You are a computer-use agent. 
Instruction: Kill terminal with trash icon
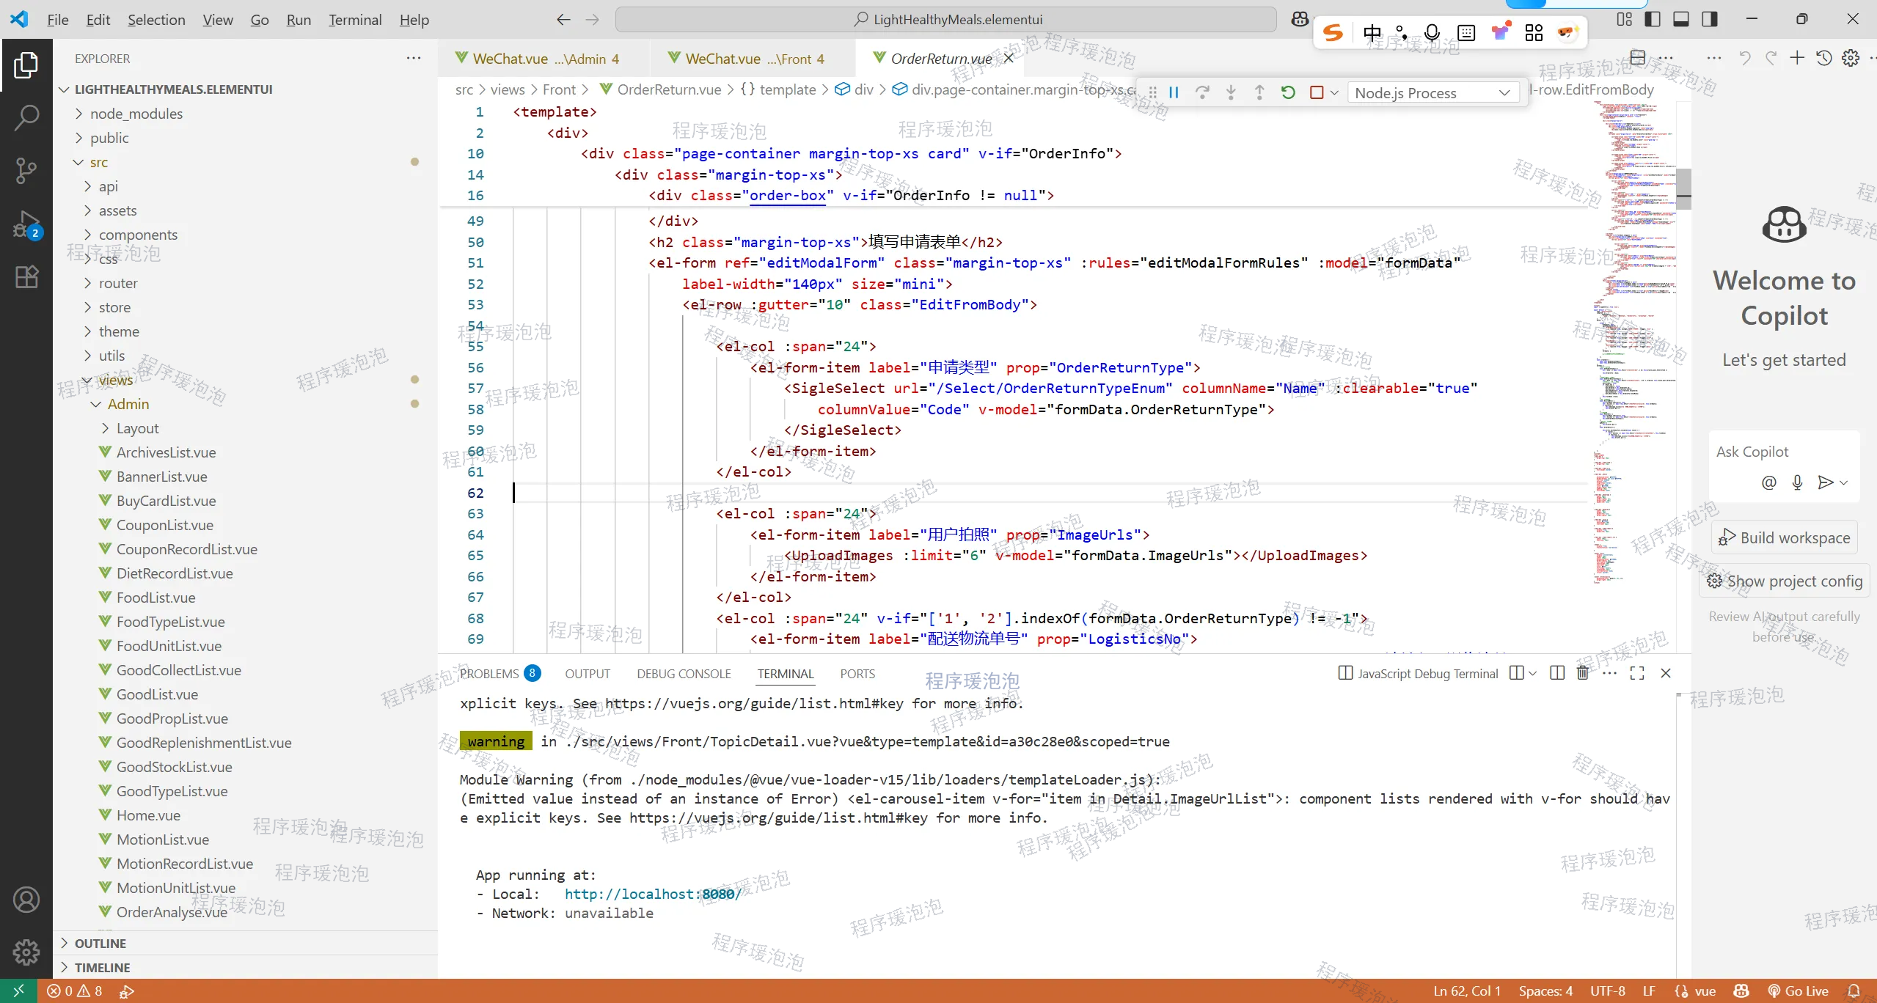click(1583, 673)
